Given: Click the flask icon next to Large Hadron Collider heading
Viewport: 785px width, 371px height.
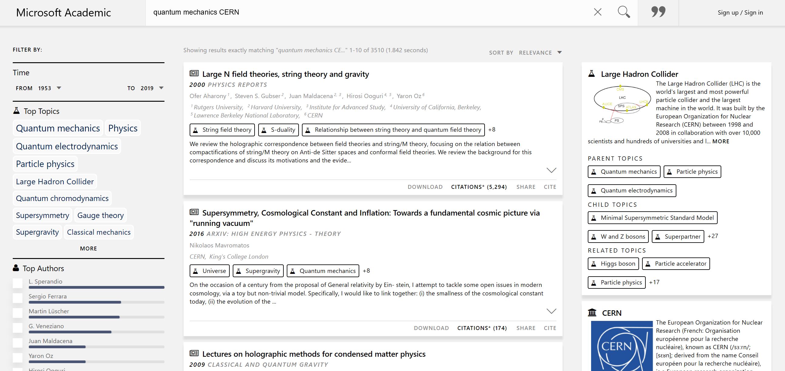Looking at the screenshot, I should pyautogui.click(x=591, y=74).
